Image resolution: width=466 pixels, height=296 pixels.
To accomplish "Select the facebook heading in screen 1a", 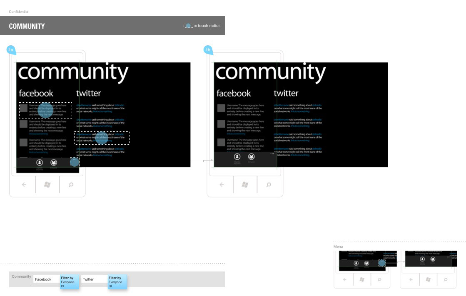I will (x=36, y=93).
